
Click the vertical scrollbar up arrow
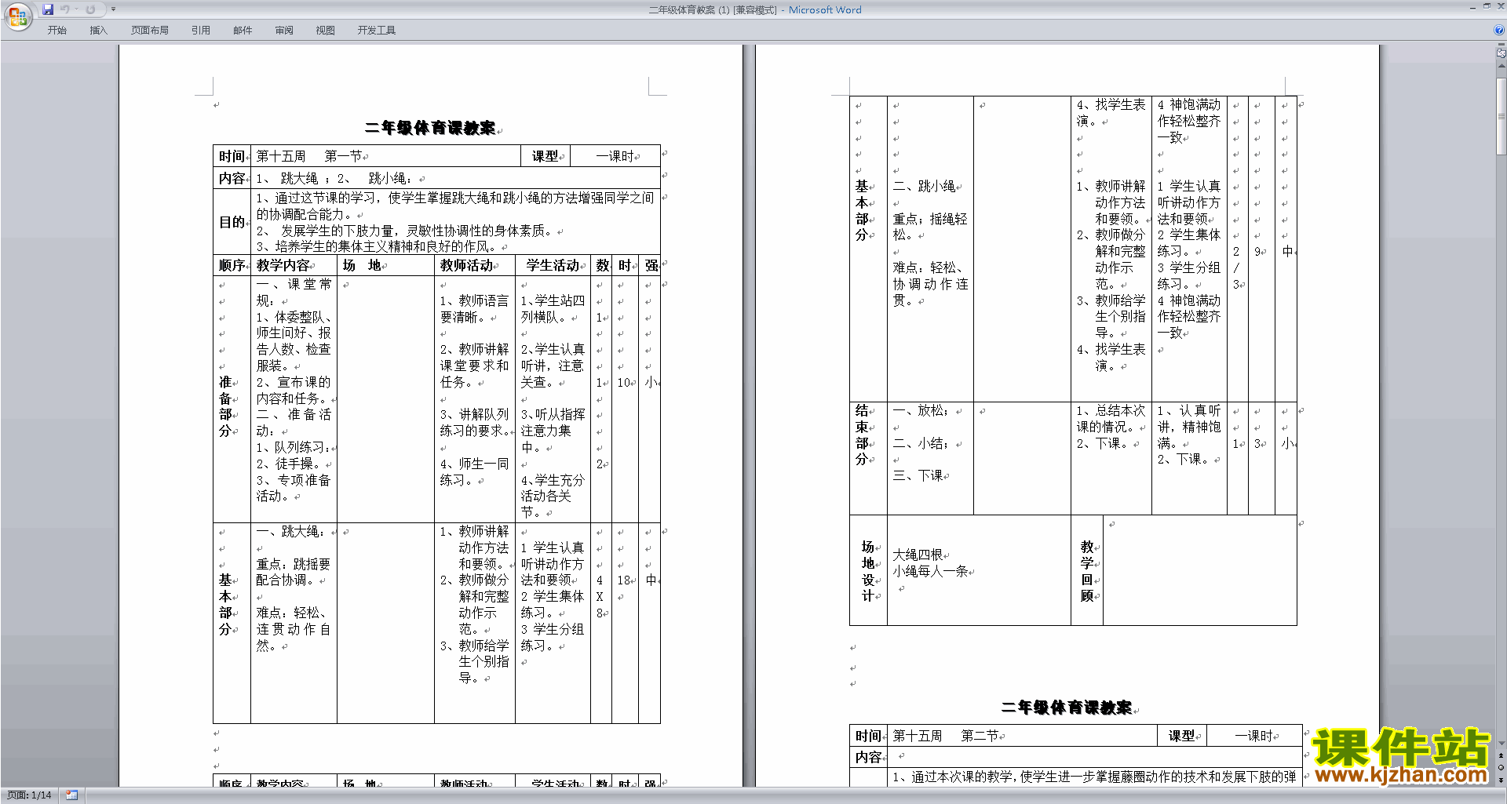pos(1502,67)
